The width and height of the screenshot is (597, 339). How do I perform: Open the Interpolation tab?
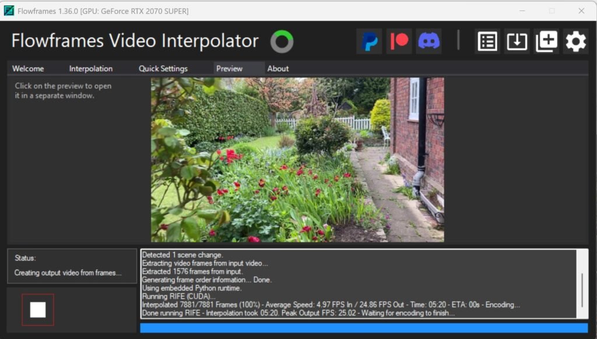91,69
